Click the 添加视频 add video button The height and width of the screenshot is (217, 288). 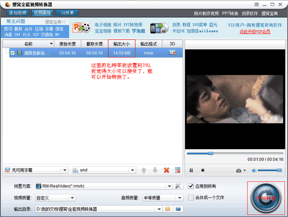point(18,13)
